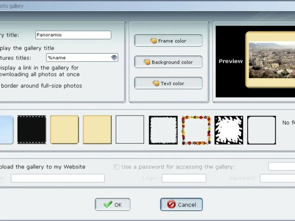Choose the black paint splash frame
Screen dimensions: 295x221
[229, 130]
